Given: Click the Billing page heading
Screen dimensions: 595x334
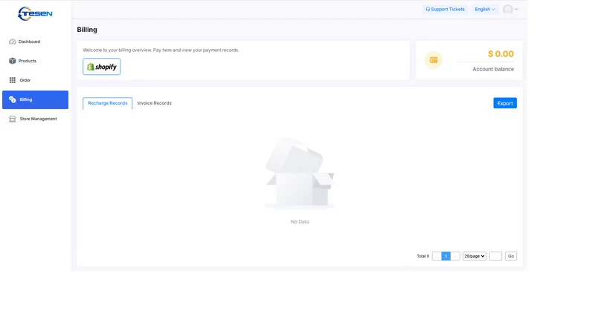Looking at the screenshot, I should click(87, 30).
